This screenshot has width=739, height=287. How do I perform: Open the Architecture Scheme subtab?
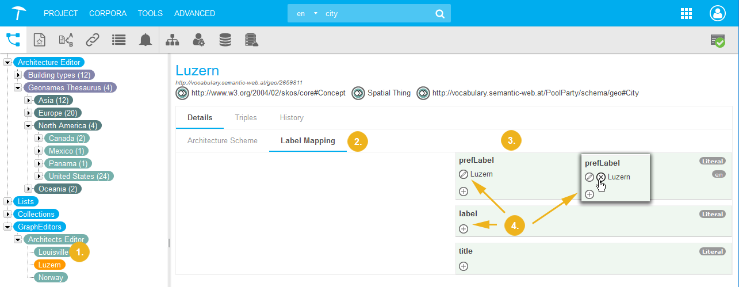coord(223,140)
